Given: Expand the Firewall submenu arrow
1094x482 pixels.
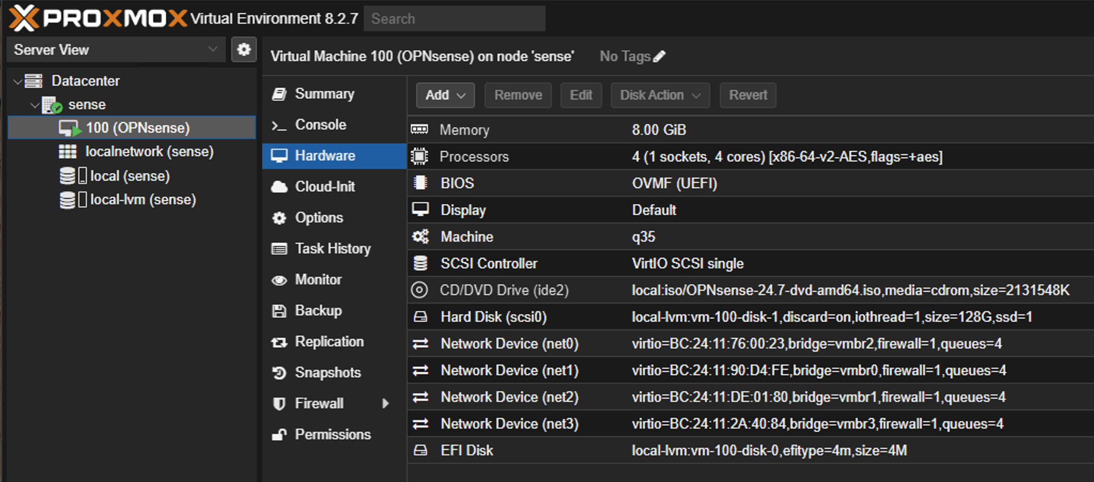Looking at the screenshot, I should 386,403.
